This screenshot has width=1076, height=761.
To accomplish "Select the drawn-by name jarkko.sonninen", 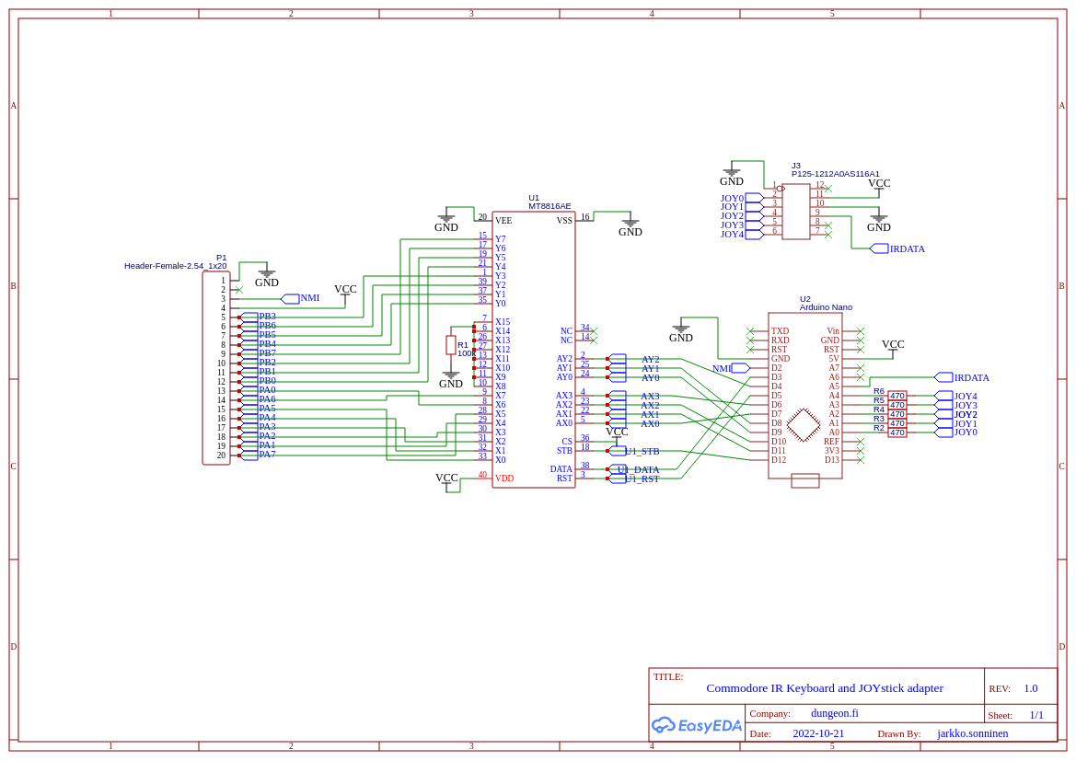I will pyautogui.click(x=972, y=733).
